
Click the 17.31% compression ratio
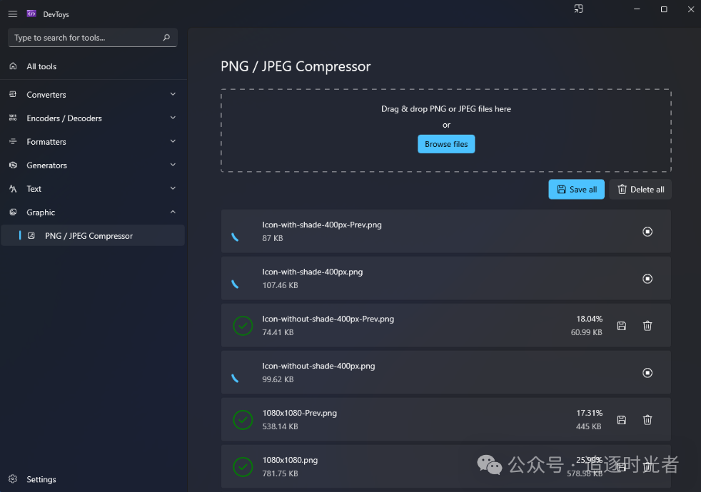click(x=589, y=413)
